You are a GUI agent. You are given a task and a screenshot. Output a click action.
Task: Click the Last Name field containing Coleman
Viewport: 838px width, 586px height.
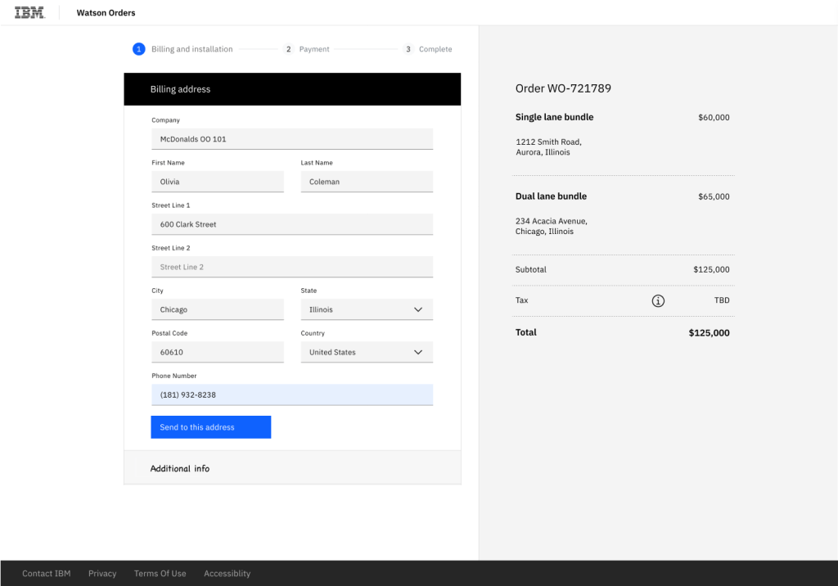(367, 182)
